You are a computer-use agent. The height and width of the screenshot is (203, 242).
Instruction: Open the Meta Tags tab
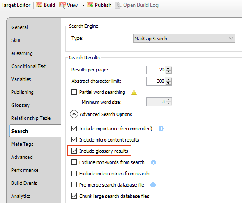[22, 144]
